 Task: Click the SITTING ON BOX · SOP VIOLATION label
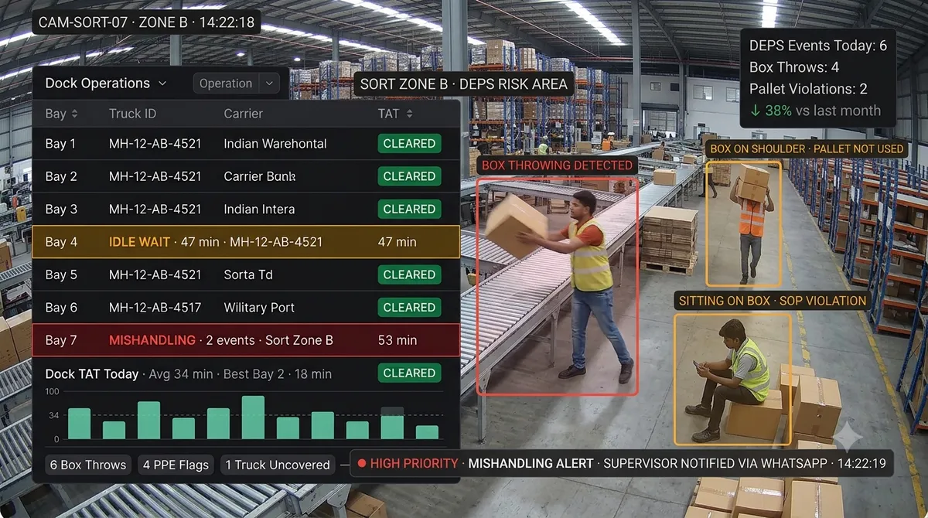773,300
